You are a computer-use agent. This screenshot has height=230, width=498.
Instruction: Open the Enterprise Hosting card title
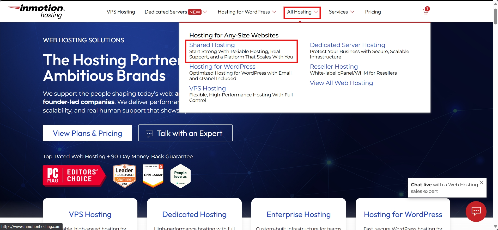point(299,214)
